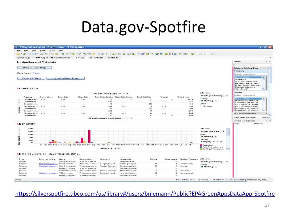Click the Type to search filters field
The image size is (287, 215).
click(x=252, y=65)
